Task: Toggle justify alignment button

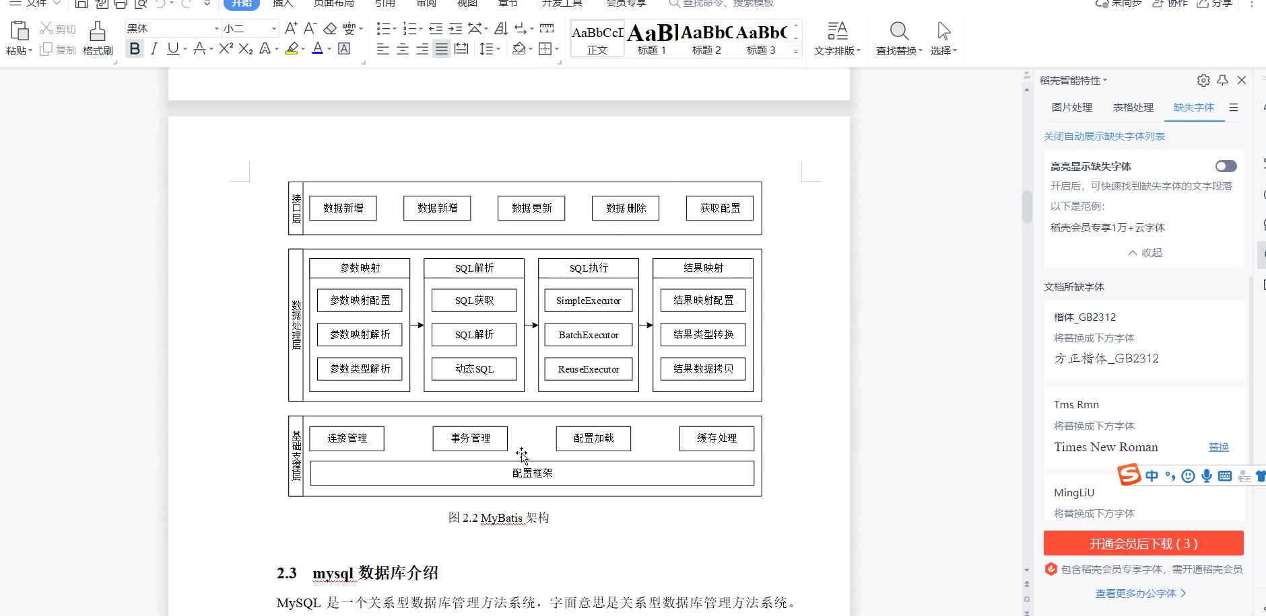Action: (442, 48)
